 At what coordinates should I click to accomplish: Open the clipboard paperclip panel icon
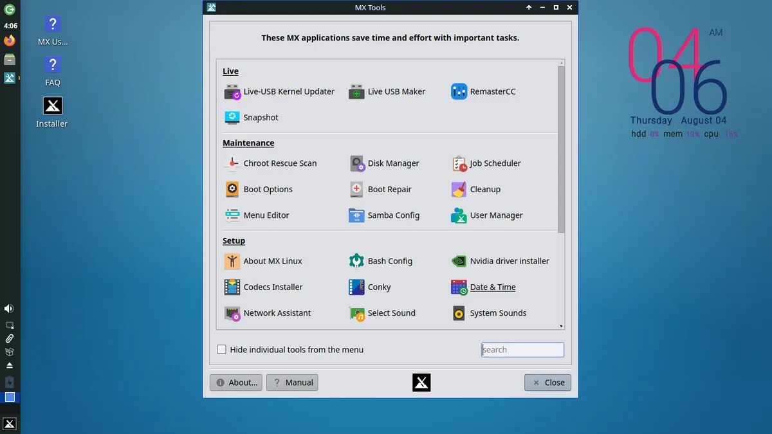click(10, 338)
